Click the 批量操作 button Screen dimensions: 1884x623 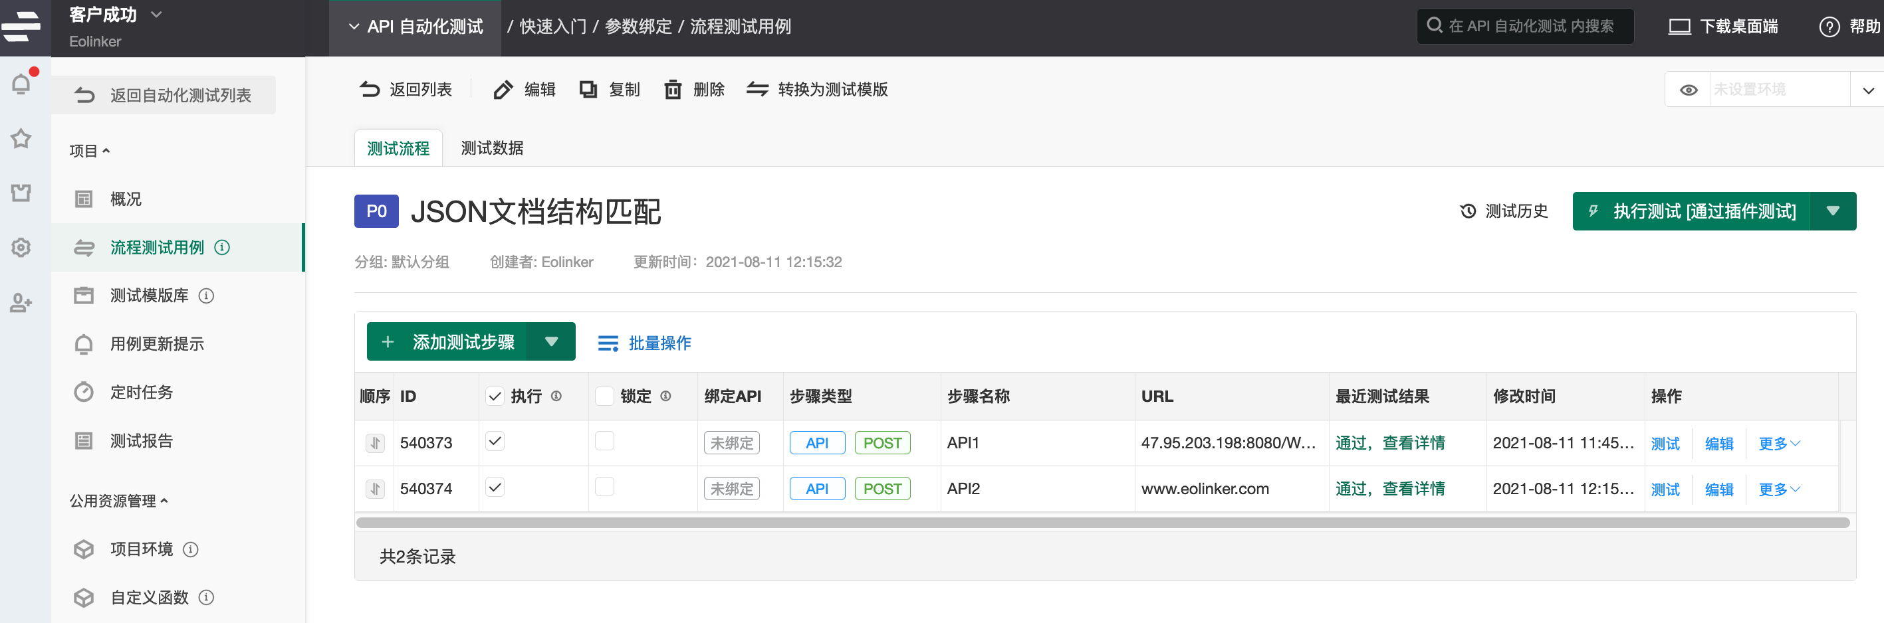[644, 343]
